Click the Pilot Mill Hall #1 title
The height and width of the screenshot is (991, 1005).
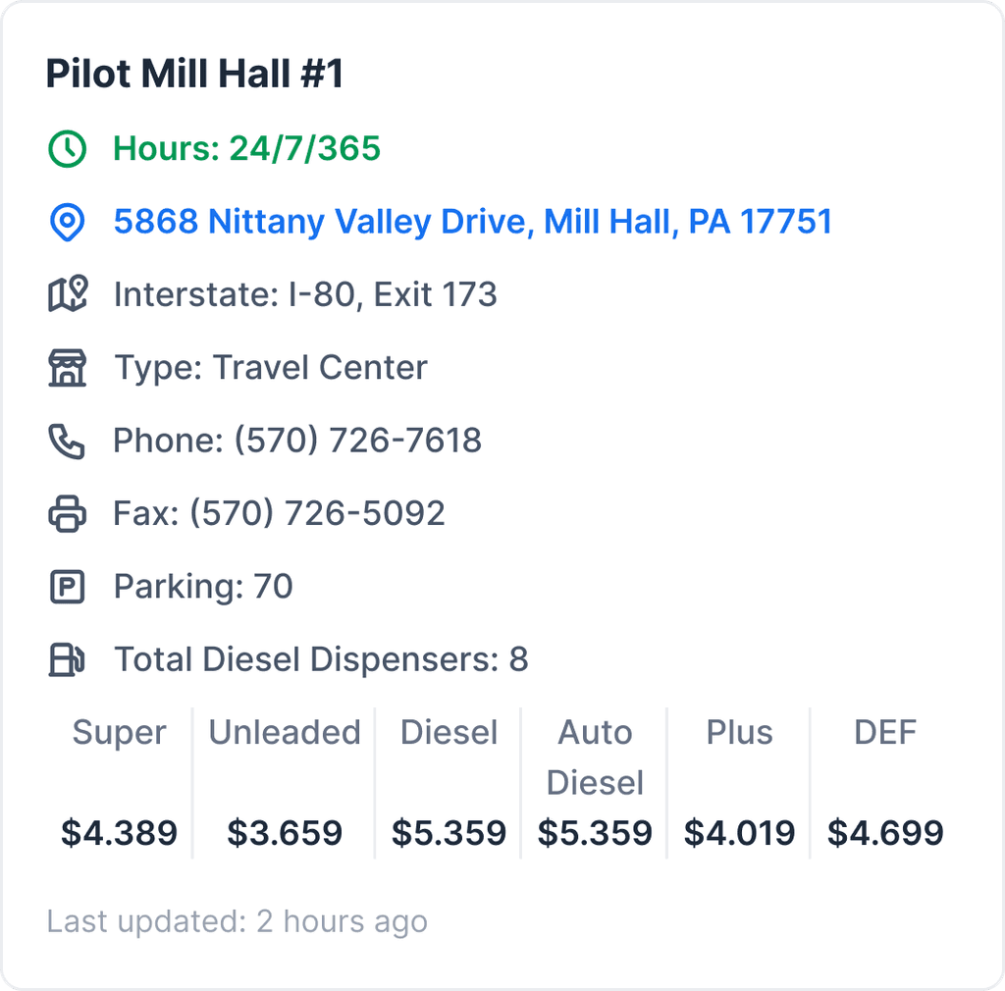(194, 73)
